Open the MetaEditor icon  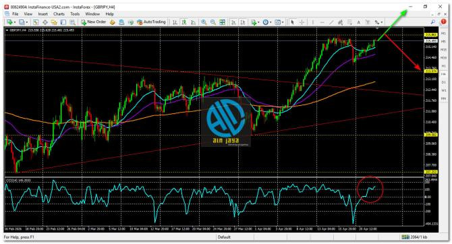(x=113, y=22)
